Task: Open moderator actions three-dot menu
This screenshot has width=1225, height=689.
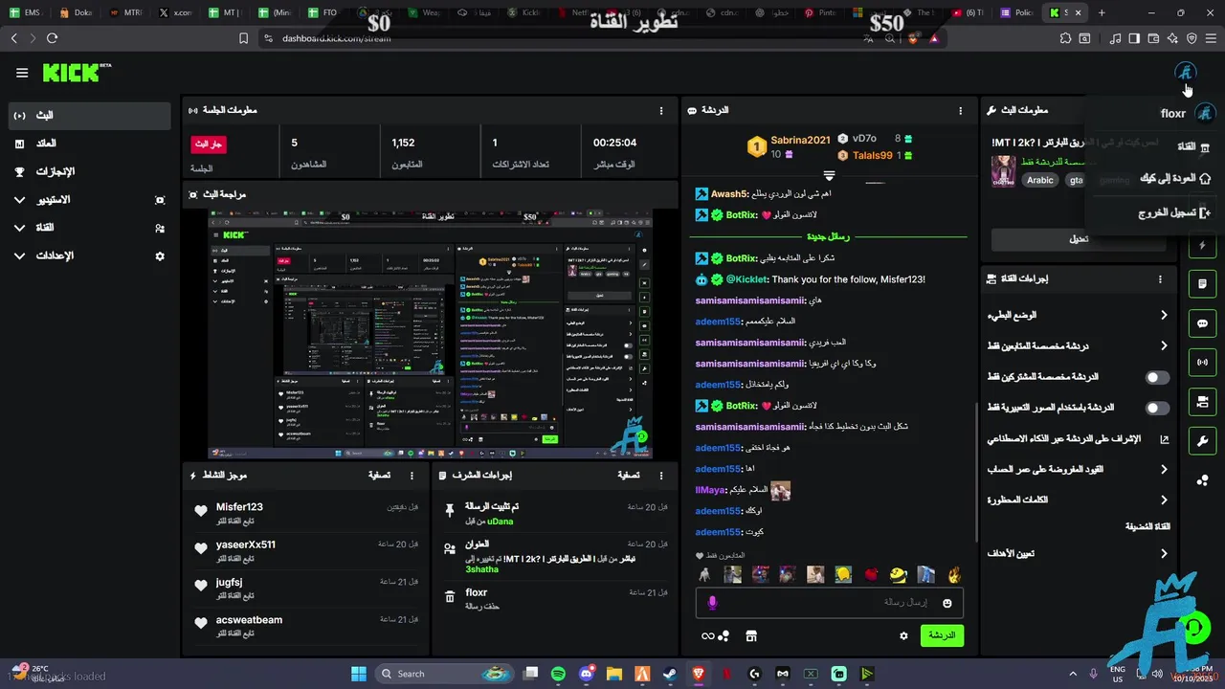Action: pyautogui.click(x=661, y=476)
